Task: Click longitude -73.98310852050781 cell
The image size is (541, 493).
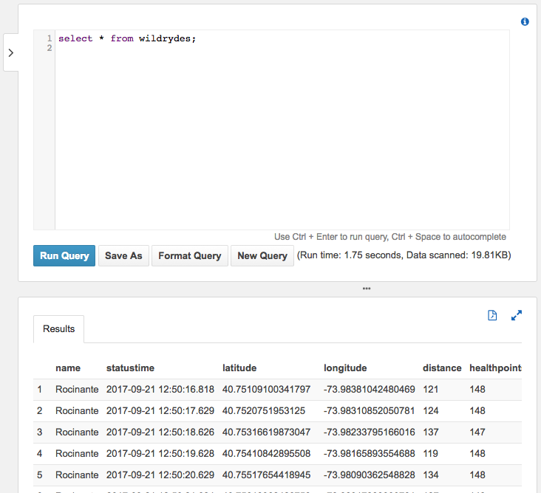Action: pos(370,410)
